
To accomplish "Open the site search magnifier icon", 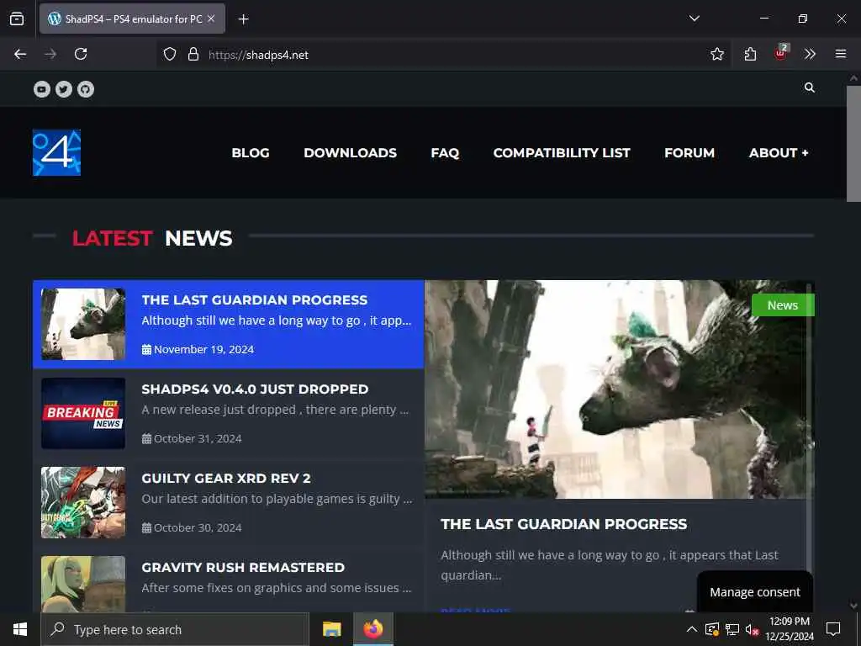I will (x=810, y=87).
